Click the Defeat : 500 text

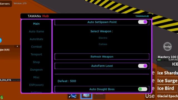pyautogui.click(x=67, y=81)
